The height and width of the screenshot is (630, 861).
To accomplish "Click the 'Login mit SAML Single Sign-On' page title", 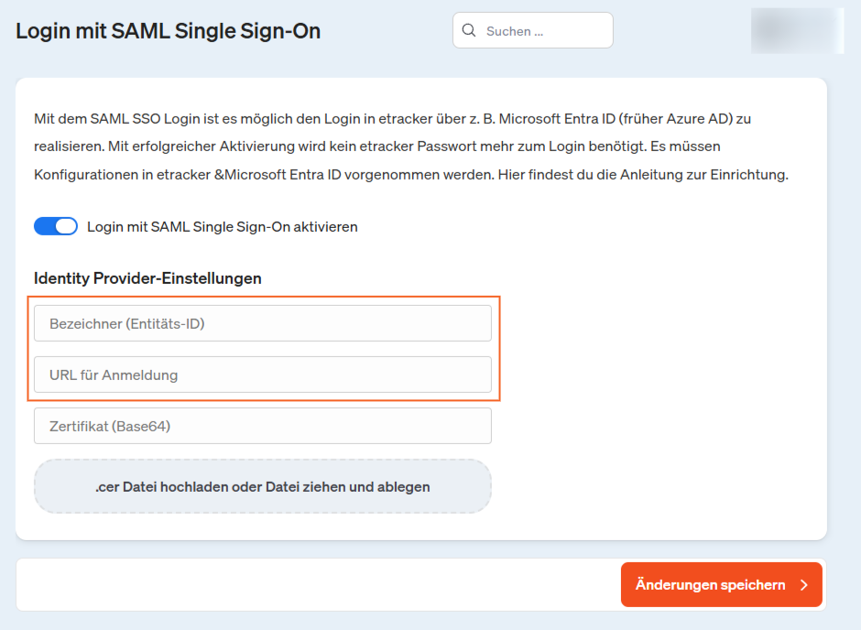I will (169, 31).
